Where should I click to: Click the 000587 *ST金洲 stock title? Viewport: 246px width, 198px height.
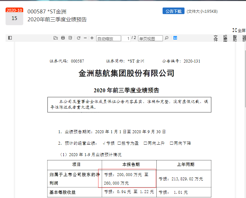[x=47, y=11]
